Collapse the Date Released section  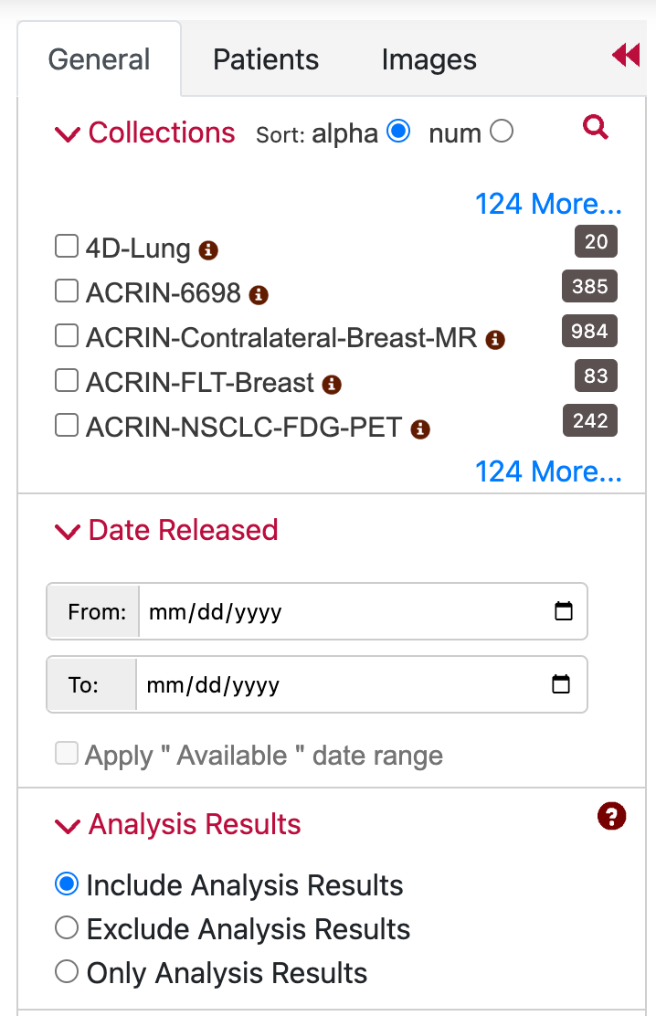(x=68, y=532)
